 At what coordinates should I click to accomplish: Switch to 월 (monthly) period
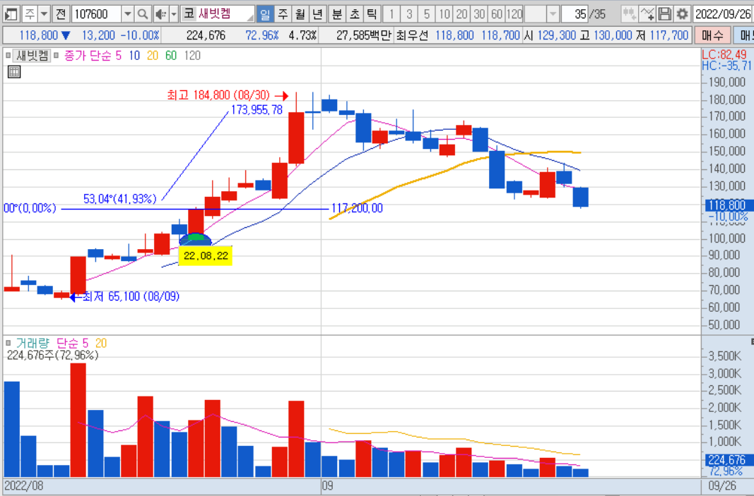[300, 14]
